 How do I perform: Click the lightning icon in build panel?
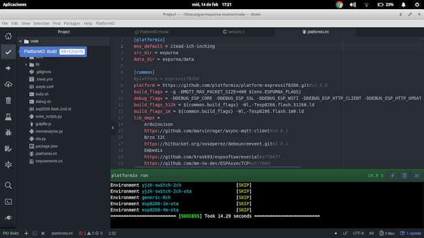click(x=392, y=176)
